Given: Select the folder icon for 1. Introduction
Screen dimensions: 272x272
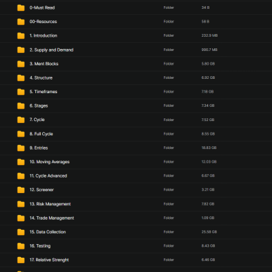Looking at the screenshot, I should pyautogui.click(x=21, y=36).
